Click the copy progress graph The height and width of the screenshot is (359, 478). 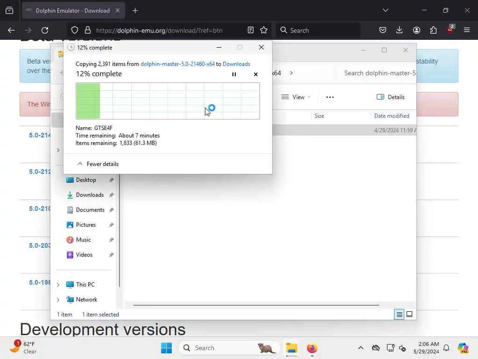point(168,101)
